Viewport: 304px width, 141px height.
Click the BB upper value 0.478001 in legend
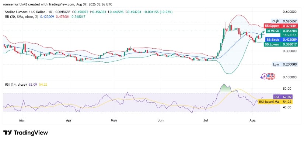63,17
